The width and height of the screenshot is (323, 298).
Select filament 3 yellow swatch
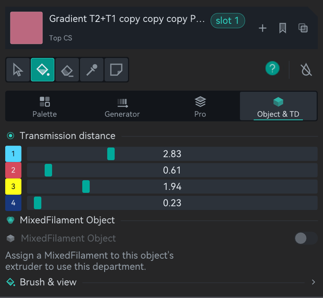[x=13, y=186]
